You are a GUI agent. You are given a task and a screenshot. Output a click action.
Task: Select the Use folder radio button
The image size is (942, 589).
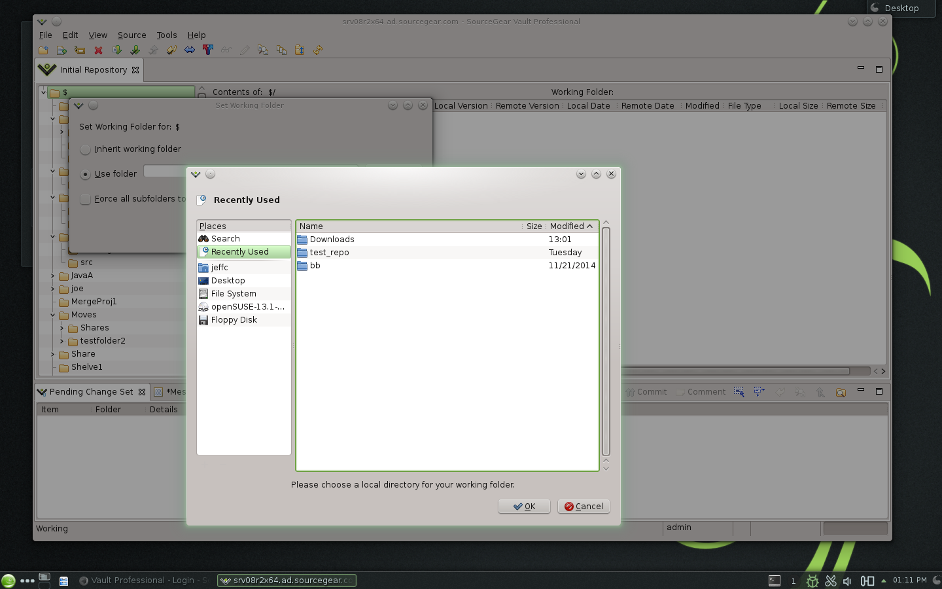coord(85,174)
